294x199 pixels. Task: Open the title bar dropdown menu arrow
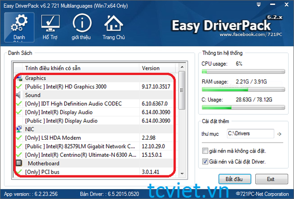pyautogui.click(x=259, y=5)
